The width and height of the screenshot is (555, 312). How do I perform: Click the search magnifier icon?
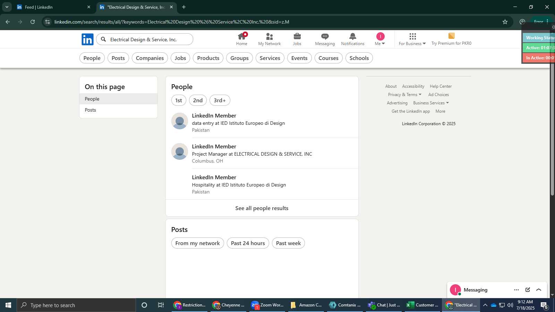[x=103, y=39]
